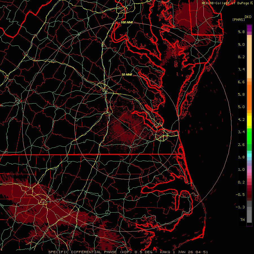254x254 pixels.
Task: Click the DKD units label above color scale
Action: coord(248,17)
